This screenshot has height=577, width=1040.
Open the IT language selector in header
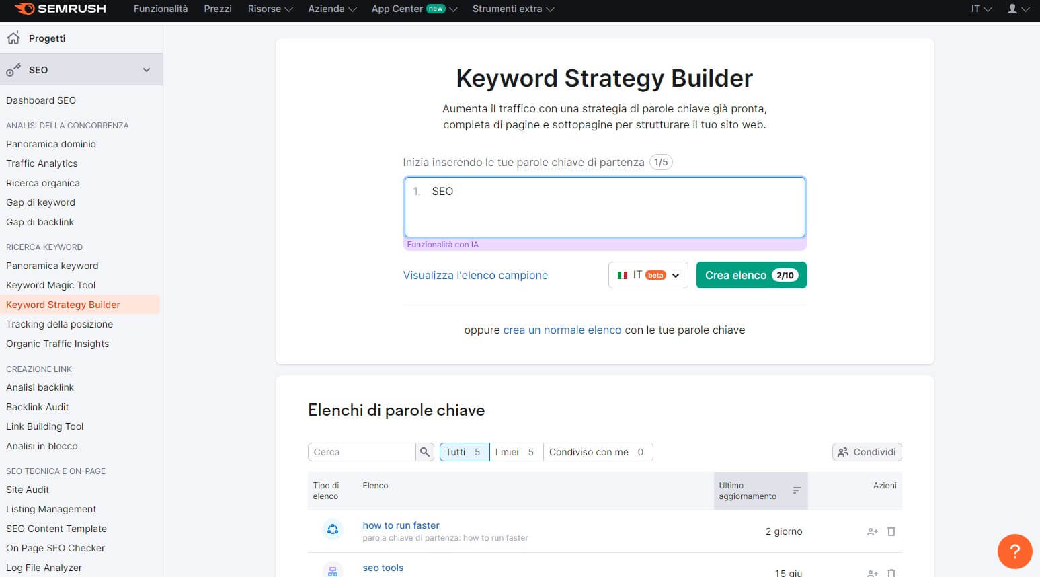[x=982, y=9]
